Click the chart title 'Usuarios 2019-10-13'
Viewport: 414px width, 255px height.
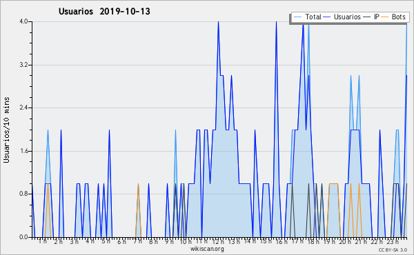coord(104,11)
